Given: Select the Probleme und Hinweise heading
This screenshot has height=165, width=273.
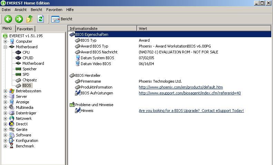Looking at the screenshot, I should 94,105.
